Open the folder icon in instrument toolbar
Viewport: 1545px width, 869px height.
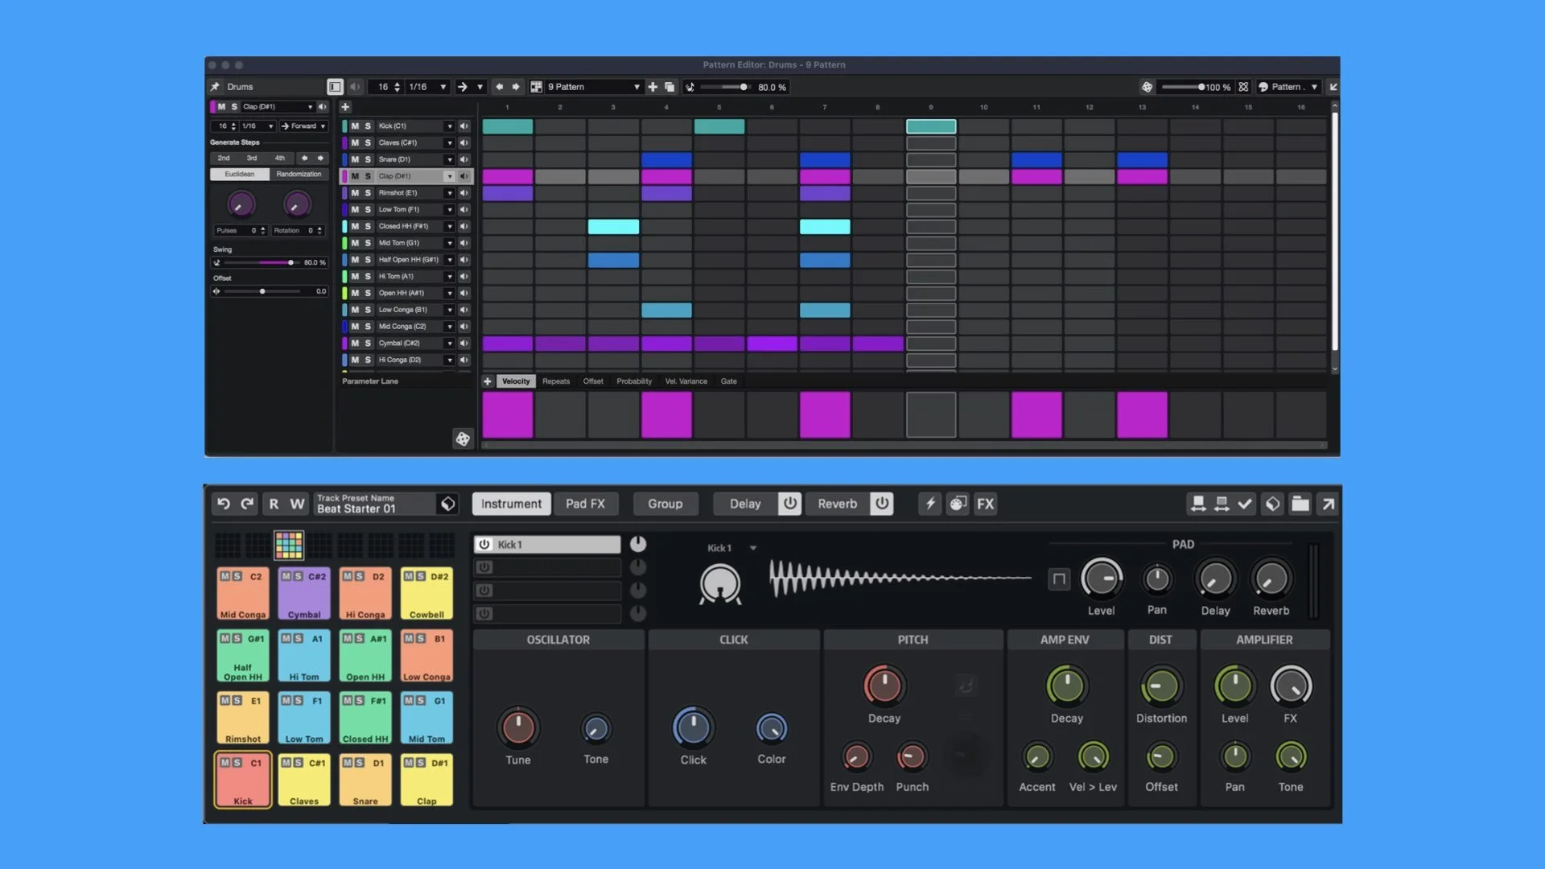[x=1300, y=504]
